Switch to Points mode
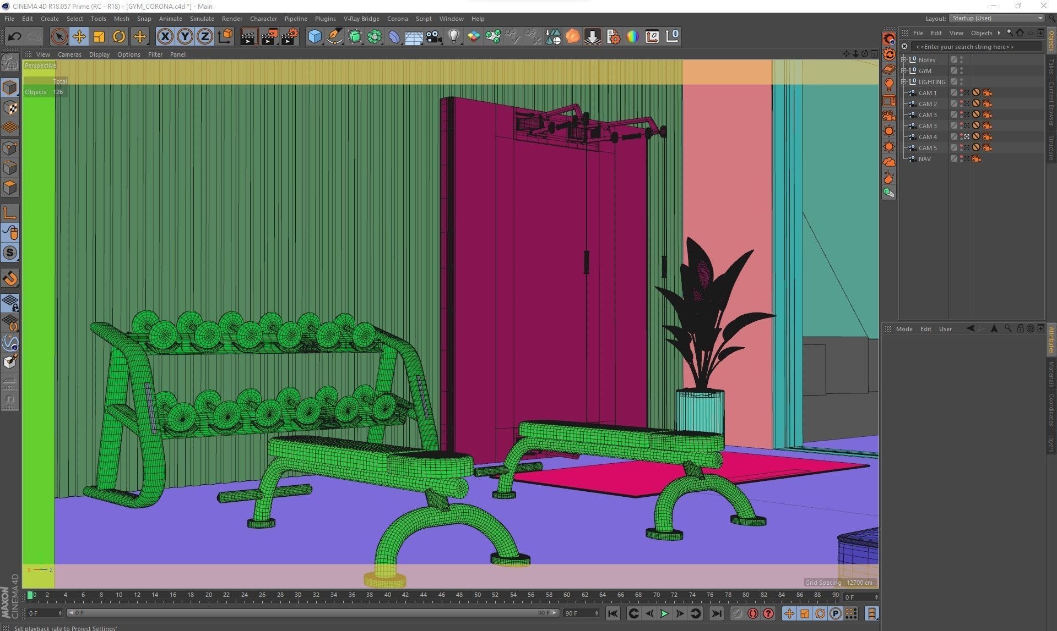1057x631 pixels. pos(10,148)
